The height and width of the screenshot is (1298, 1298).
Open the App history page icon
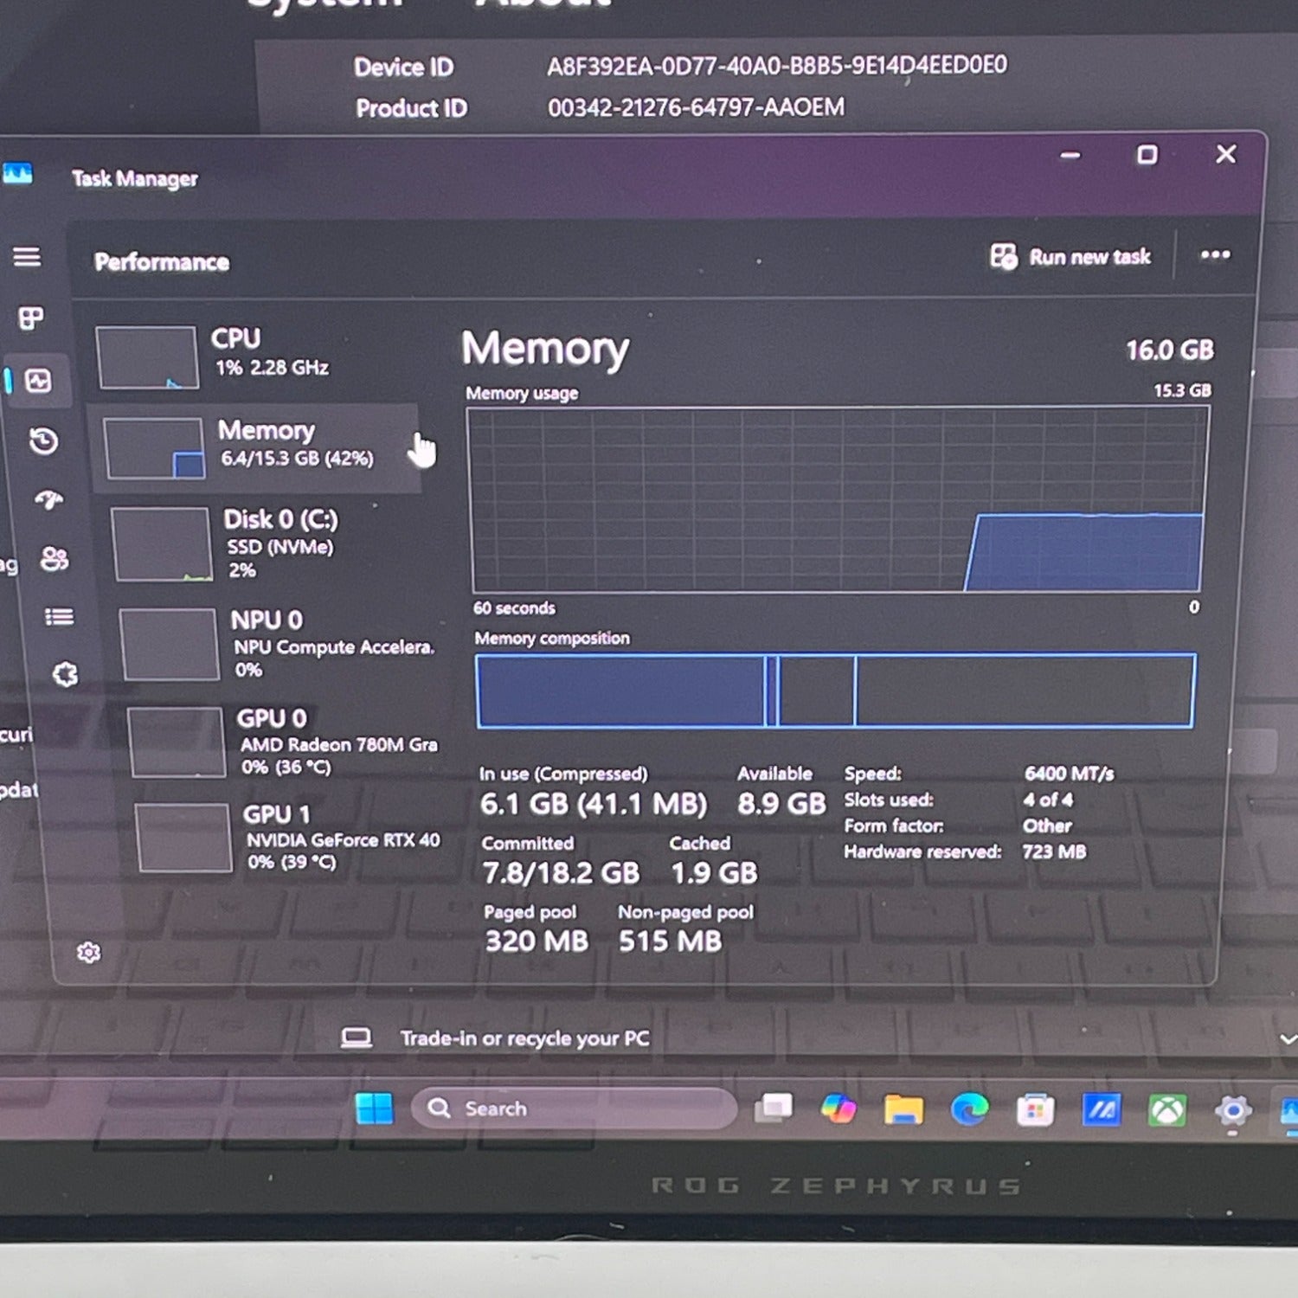tap(43, 441)
